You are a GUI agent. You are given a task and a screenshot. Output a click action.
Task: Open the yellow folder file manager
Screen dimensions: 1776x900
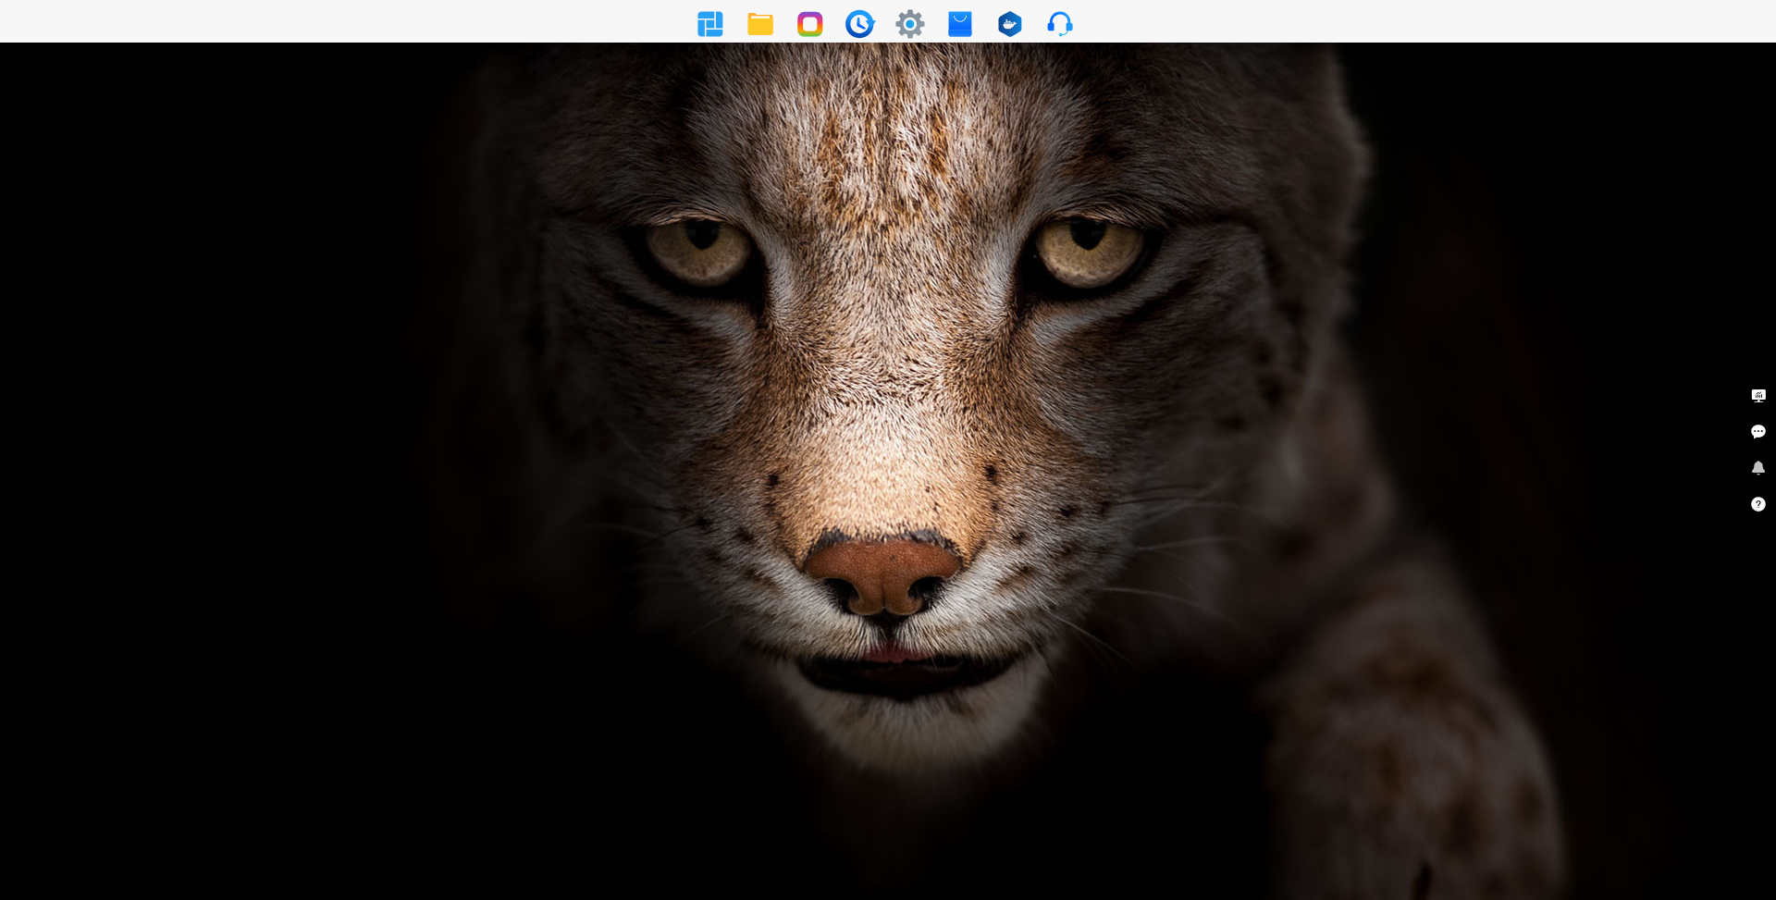coord(760,24)
